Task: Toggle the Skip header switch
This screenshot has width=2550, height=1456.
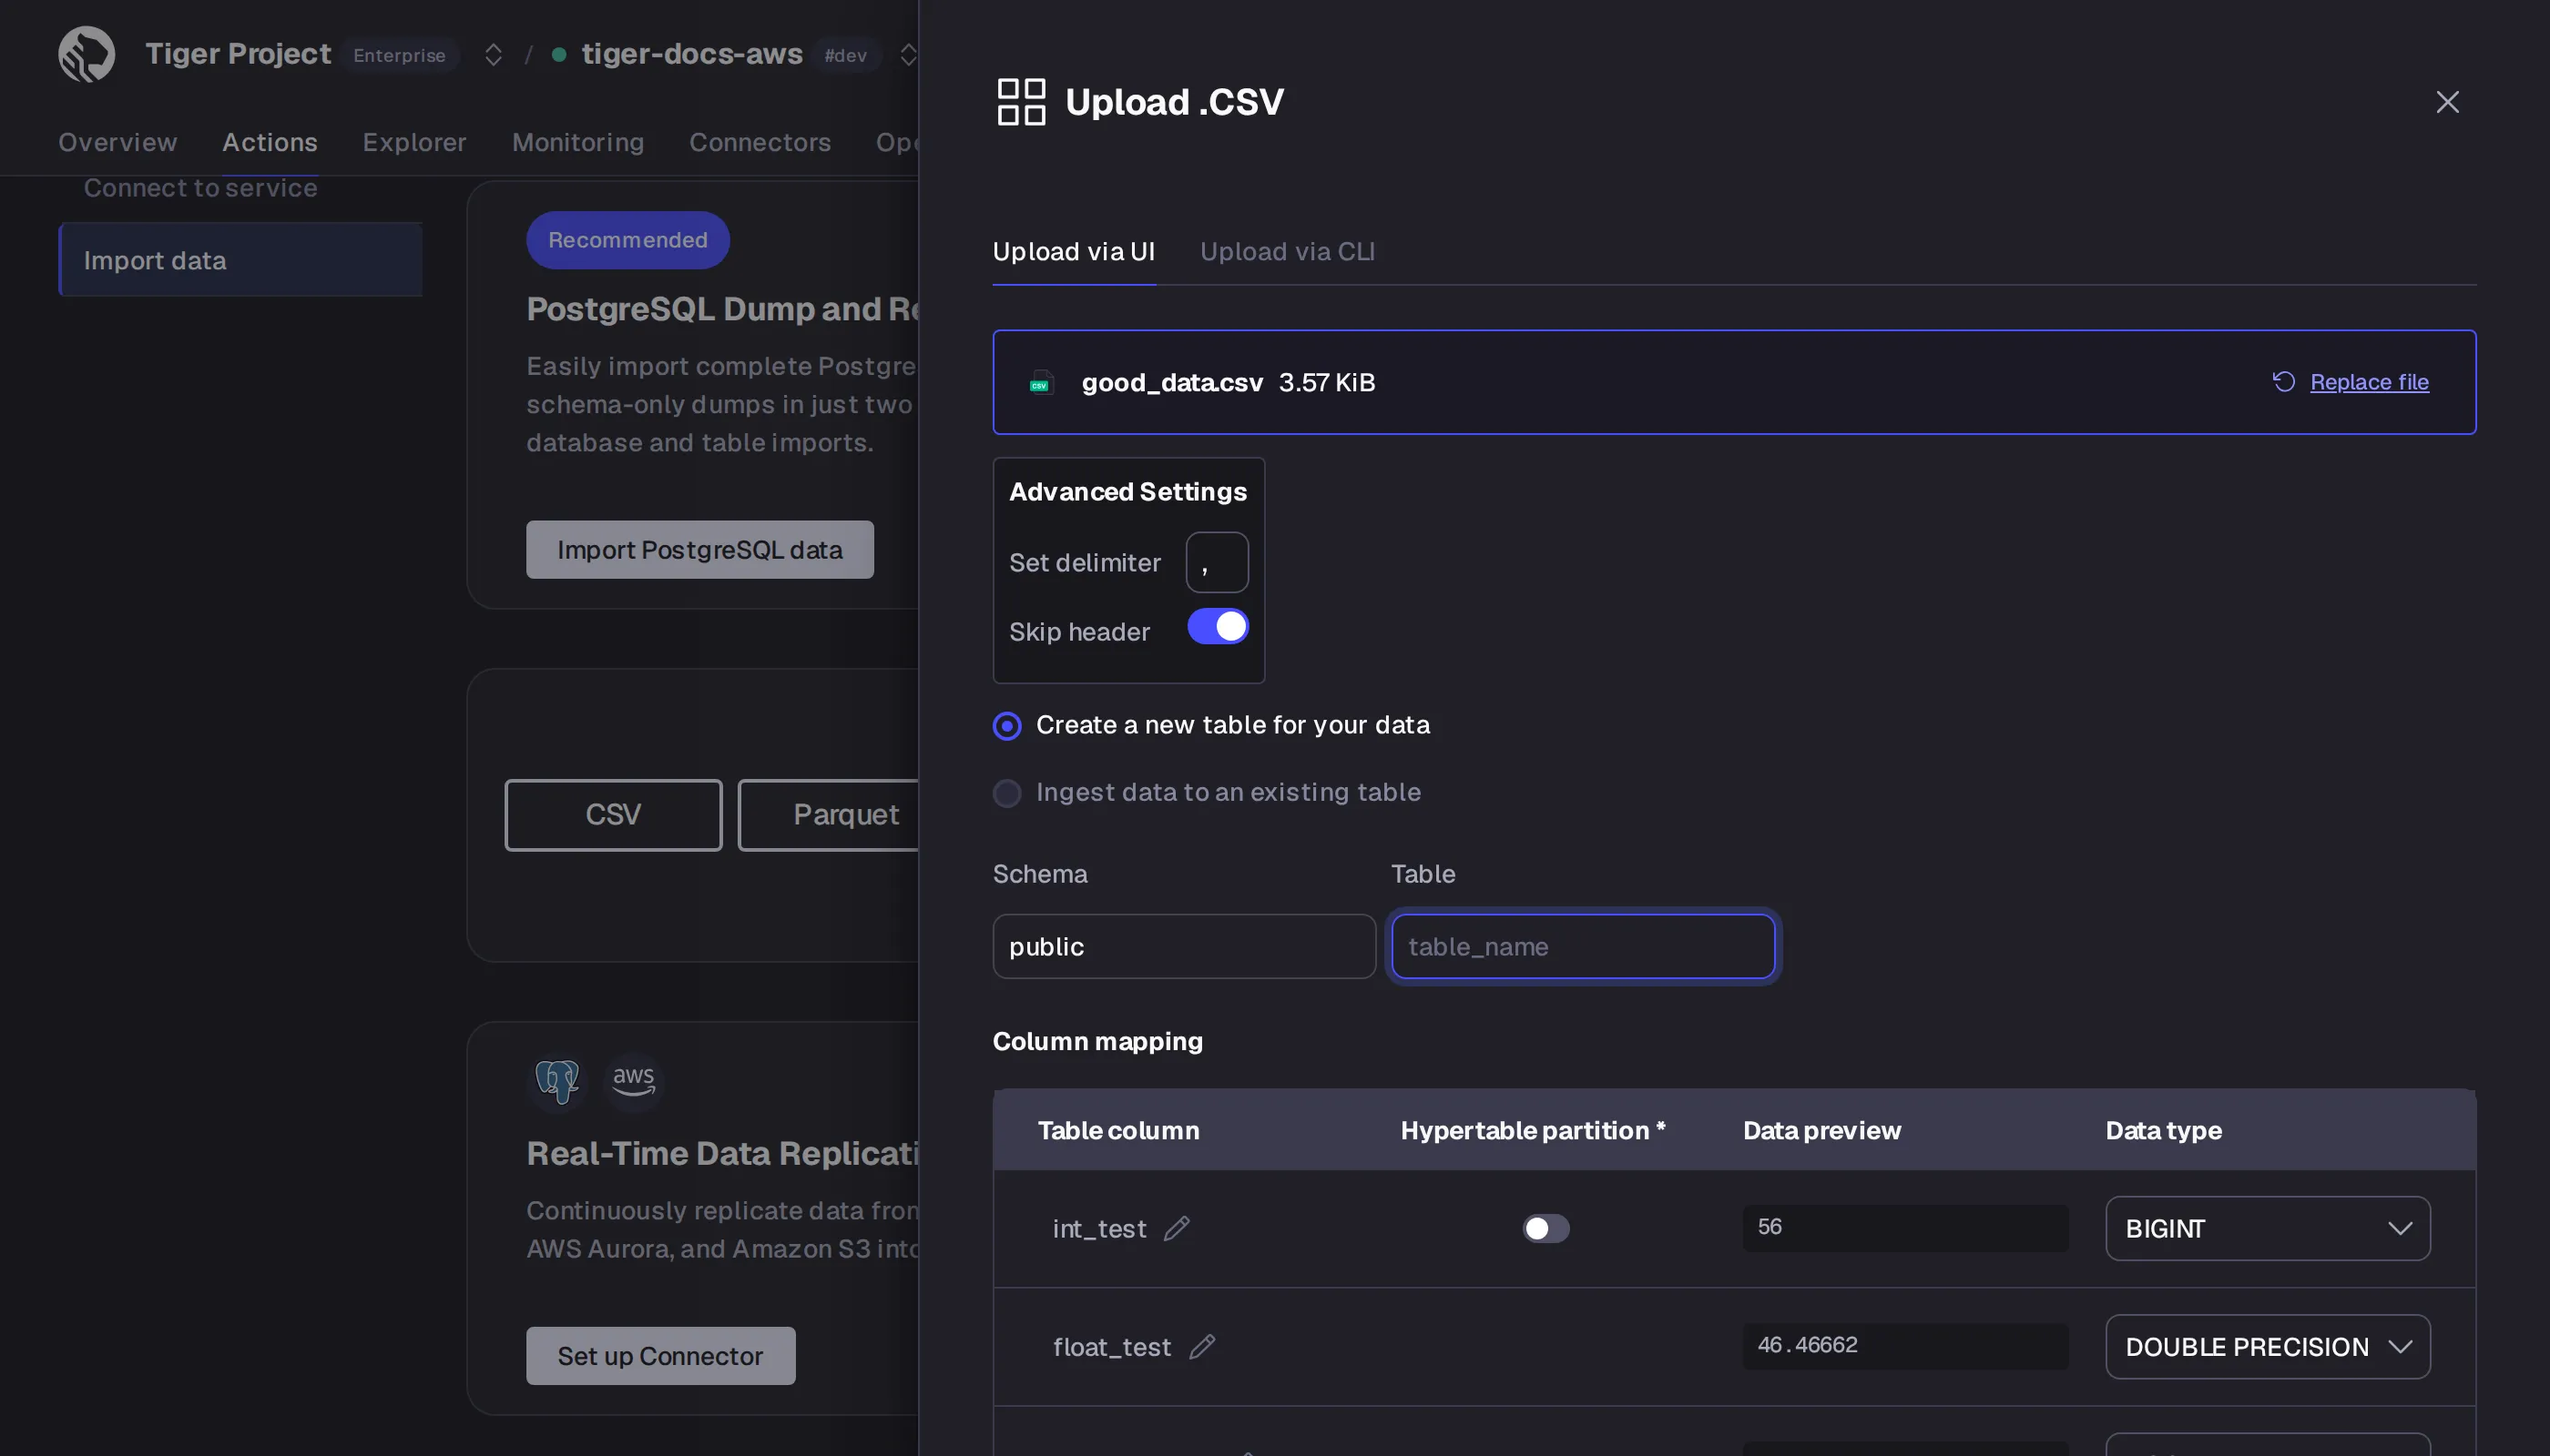Action: [x=1218, y=627]
